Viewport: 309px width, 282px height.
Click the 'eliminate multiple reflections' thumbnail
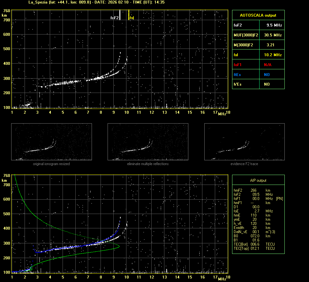[148, 142]
